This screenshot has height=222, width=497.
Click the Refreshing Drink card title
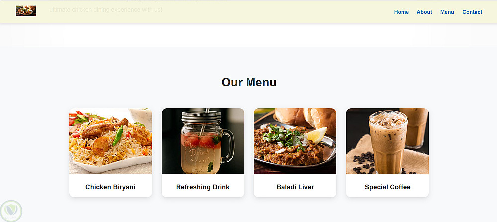(203, 187)
